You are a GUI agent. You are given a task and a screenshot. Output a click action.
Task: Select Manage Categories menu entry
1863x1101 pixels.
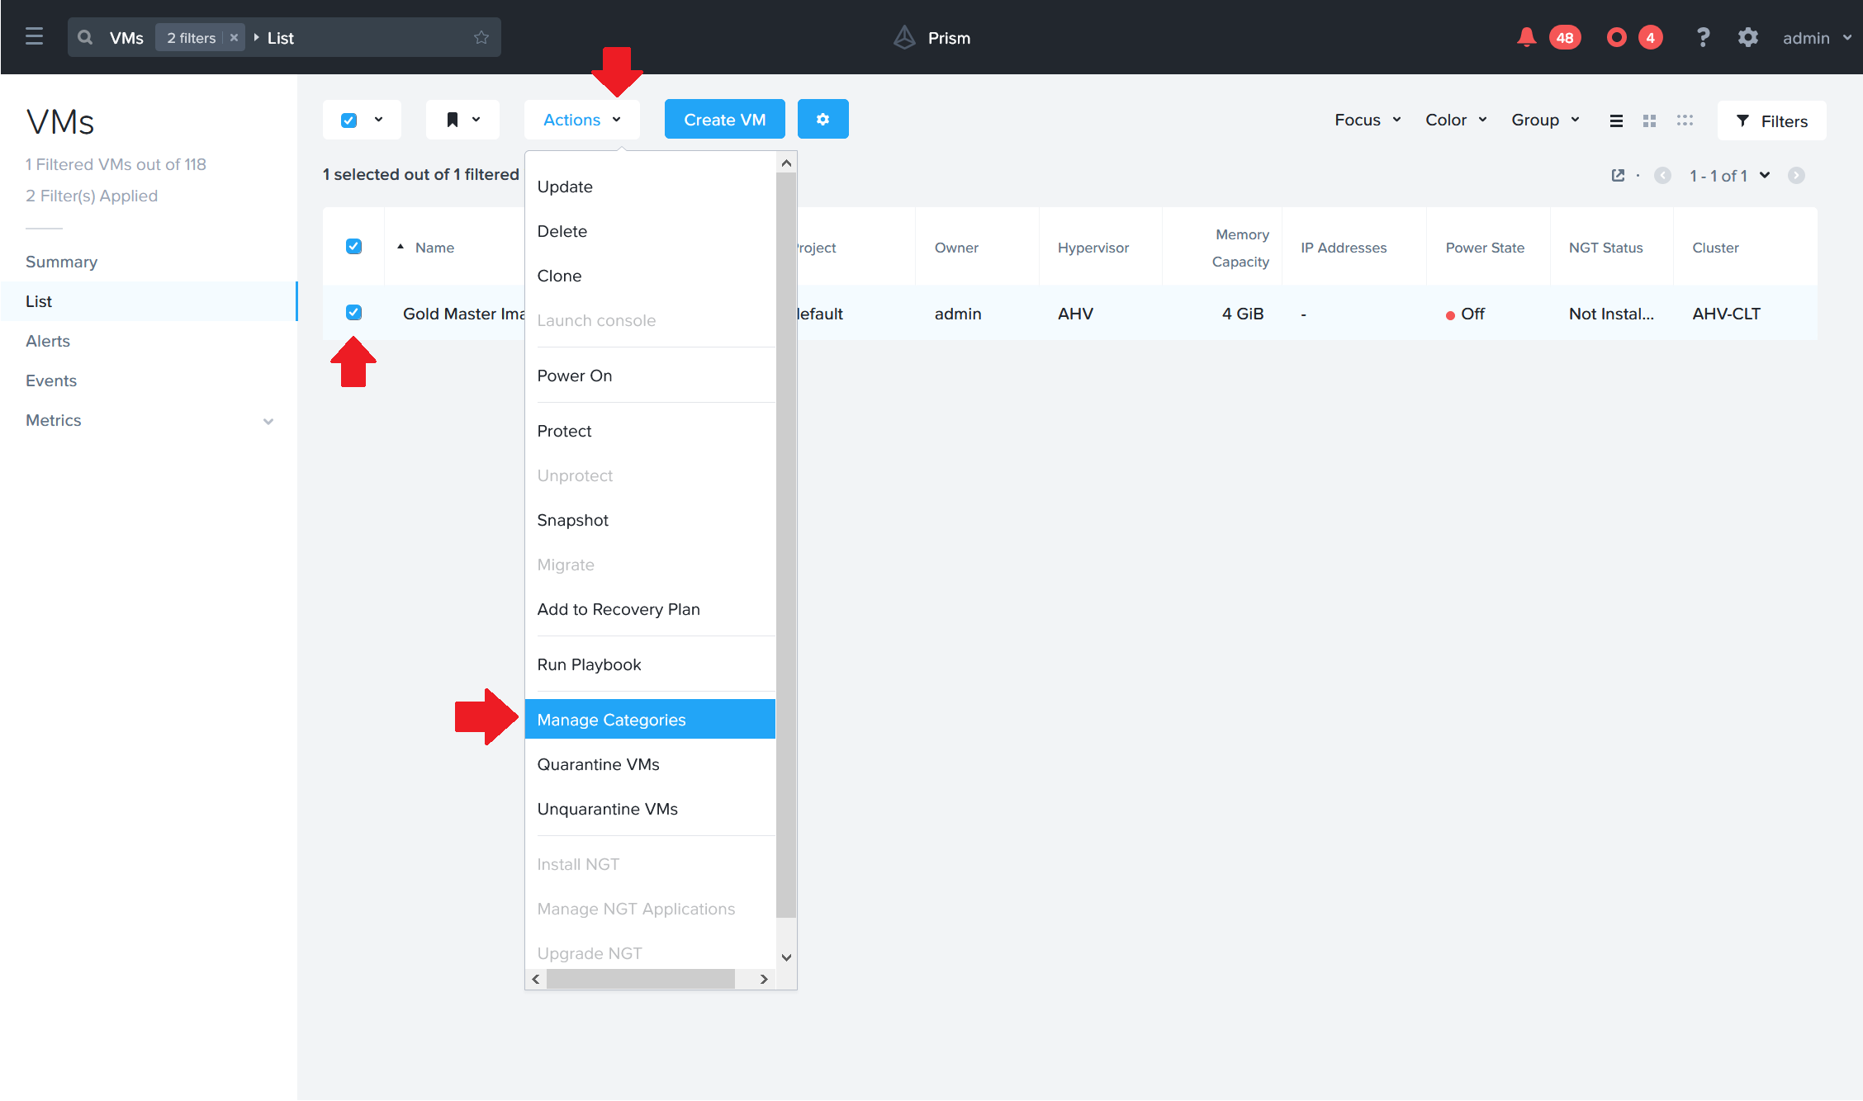650,719
